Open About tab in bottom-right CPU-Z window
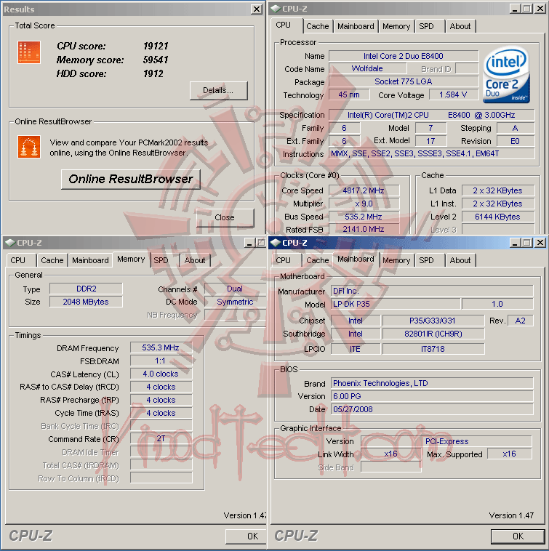This screenshot has height=551, width=549. (x=460, y=260)
